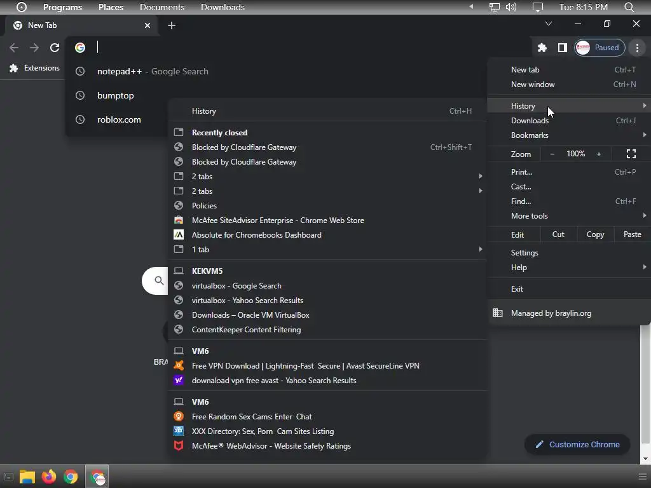Open Downloads from Chrome menu

coord(569,120)
